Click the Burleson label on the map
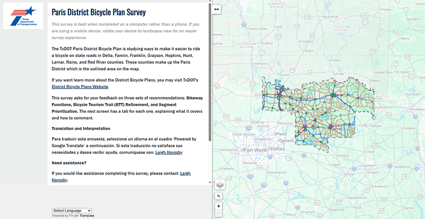The width and height of the screenshot is (425, 219). coord(250,163)
